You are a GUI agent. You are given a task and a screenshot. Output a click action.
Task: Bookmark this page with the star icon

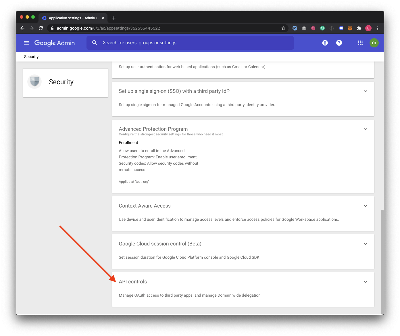pos(283,28)
